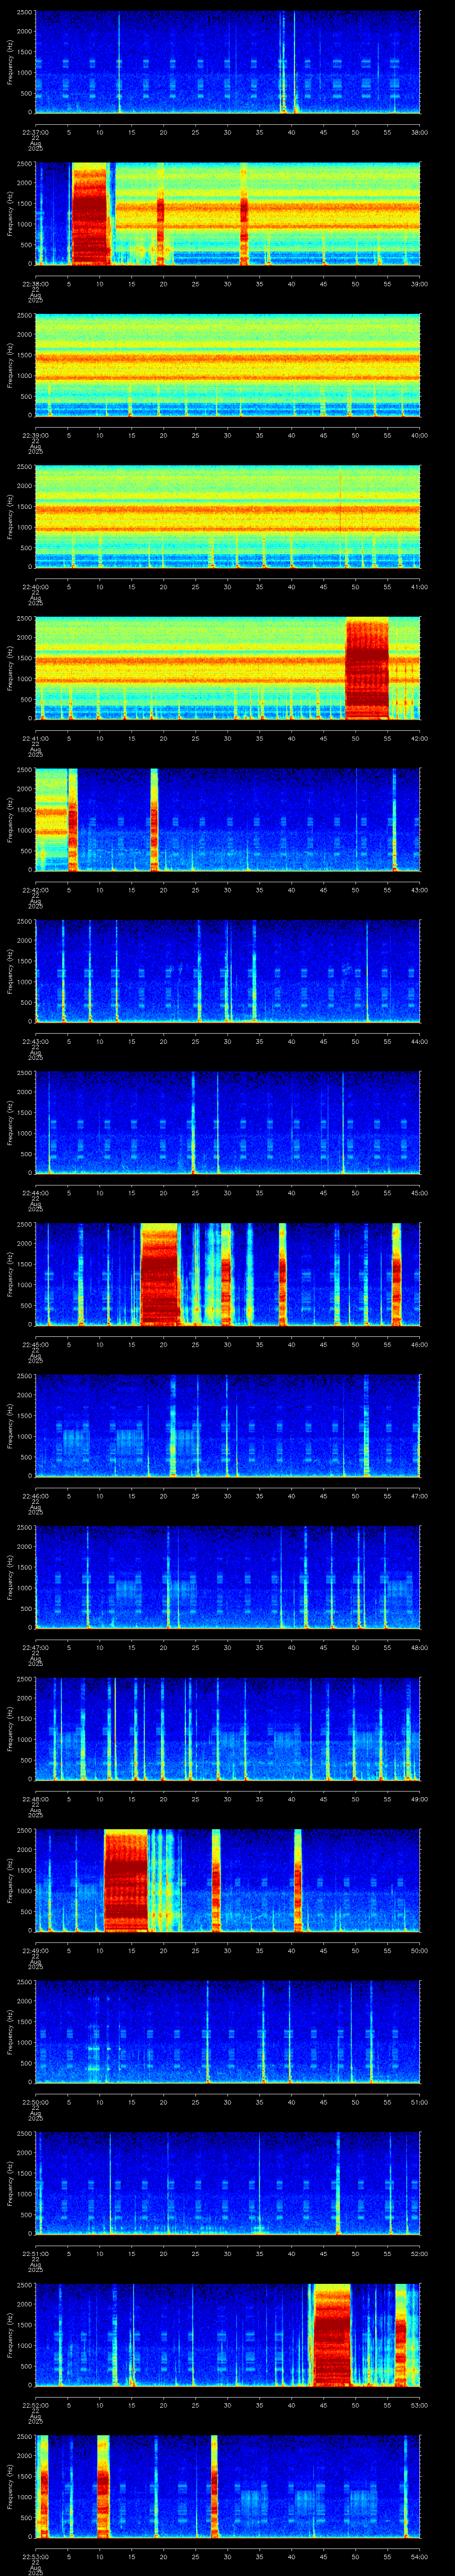Open the spectrogram panel starting at 22:37:00

coord(228,62)
